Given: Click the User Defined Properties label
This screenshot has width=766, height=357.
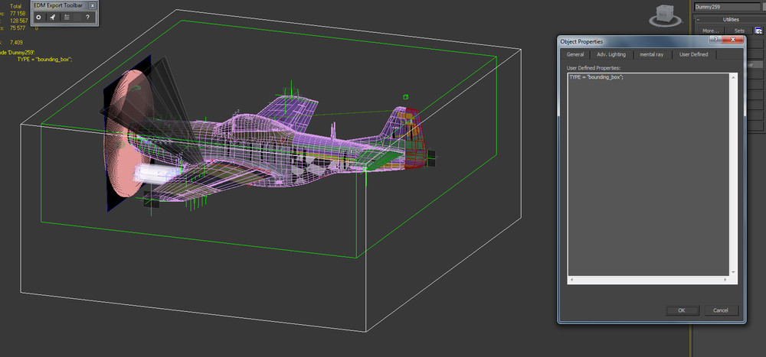Looking at the screenshot, I should coord(593,68).
